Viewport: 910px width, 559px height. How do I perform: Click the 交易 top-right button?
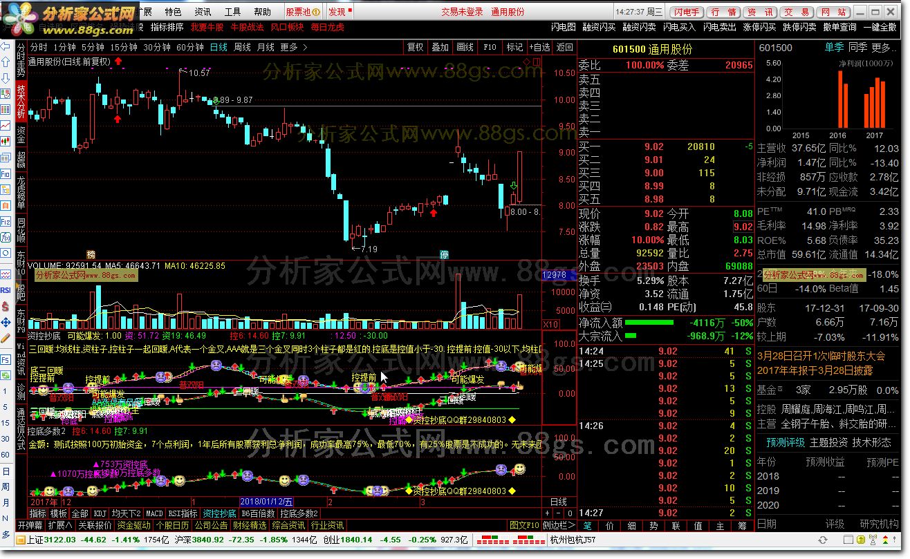pos(796,12)
